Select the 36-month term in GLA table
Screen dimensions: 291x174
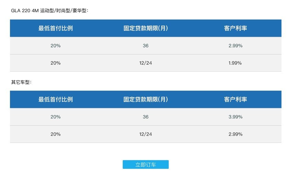(145, 46)
